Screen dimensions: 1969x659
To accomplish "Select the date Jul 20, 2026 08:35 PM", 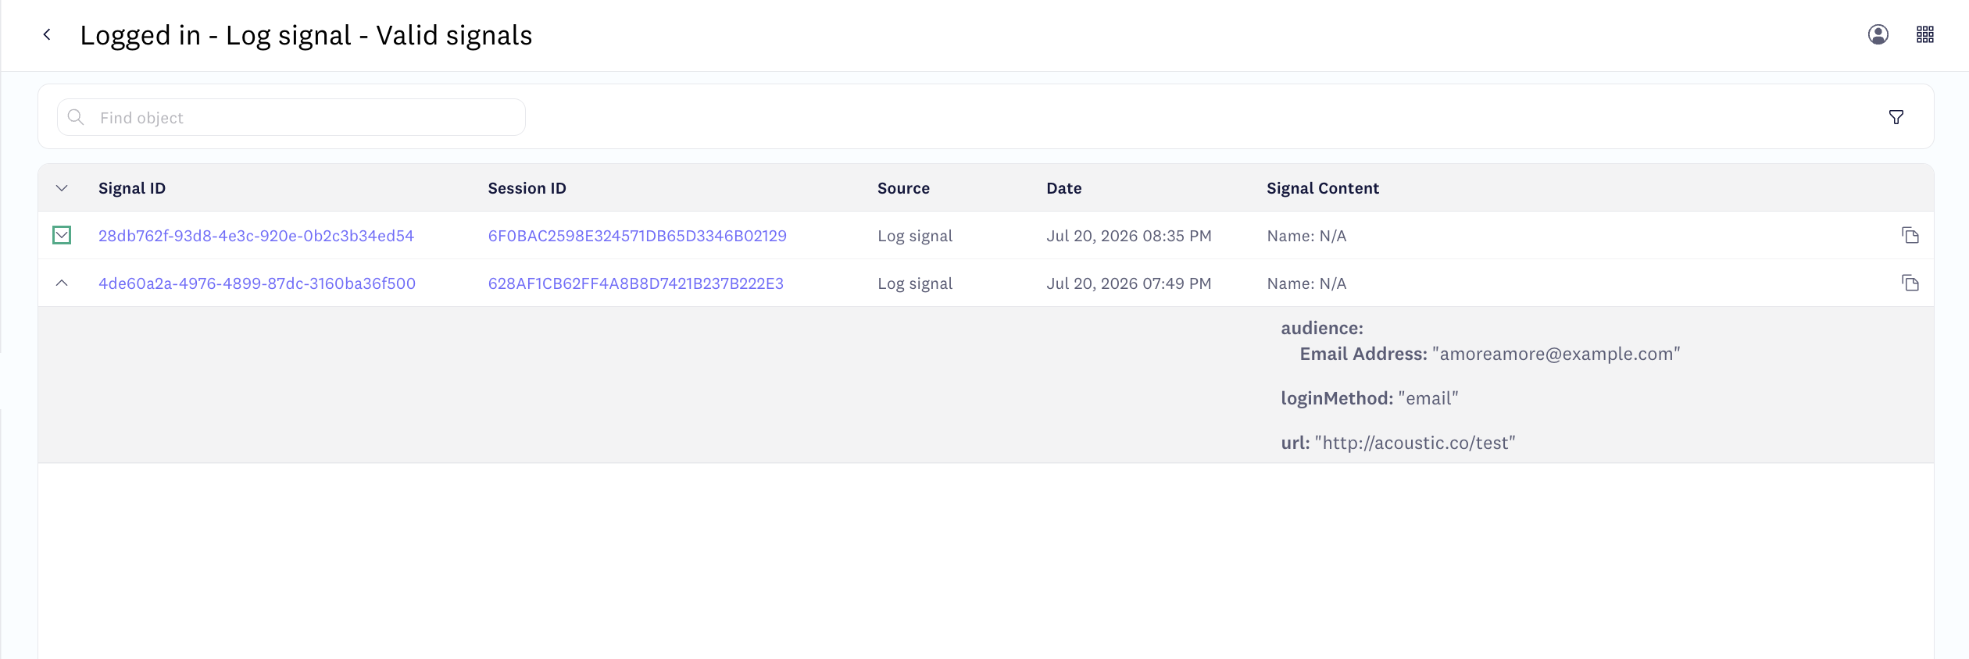I will pyautogui.click(x=1129, y=236).
